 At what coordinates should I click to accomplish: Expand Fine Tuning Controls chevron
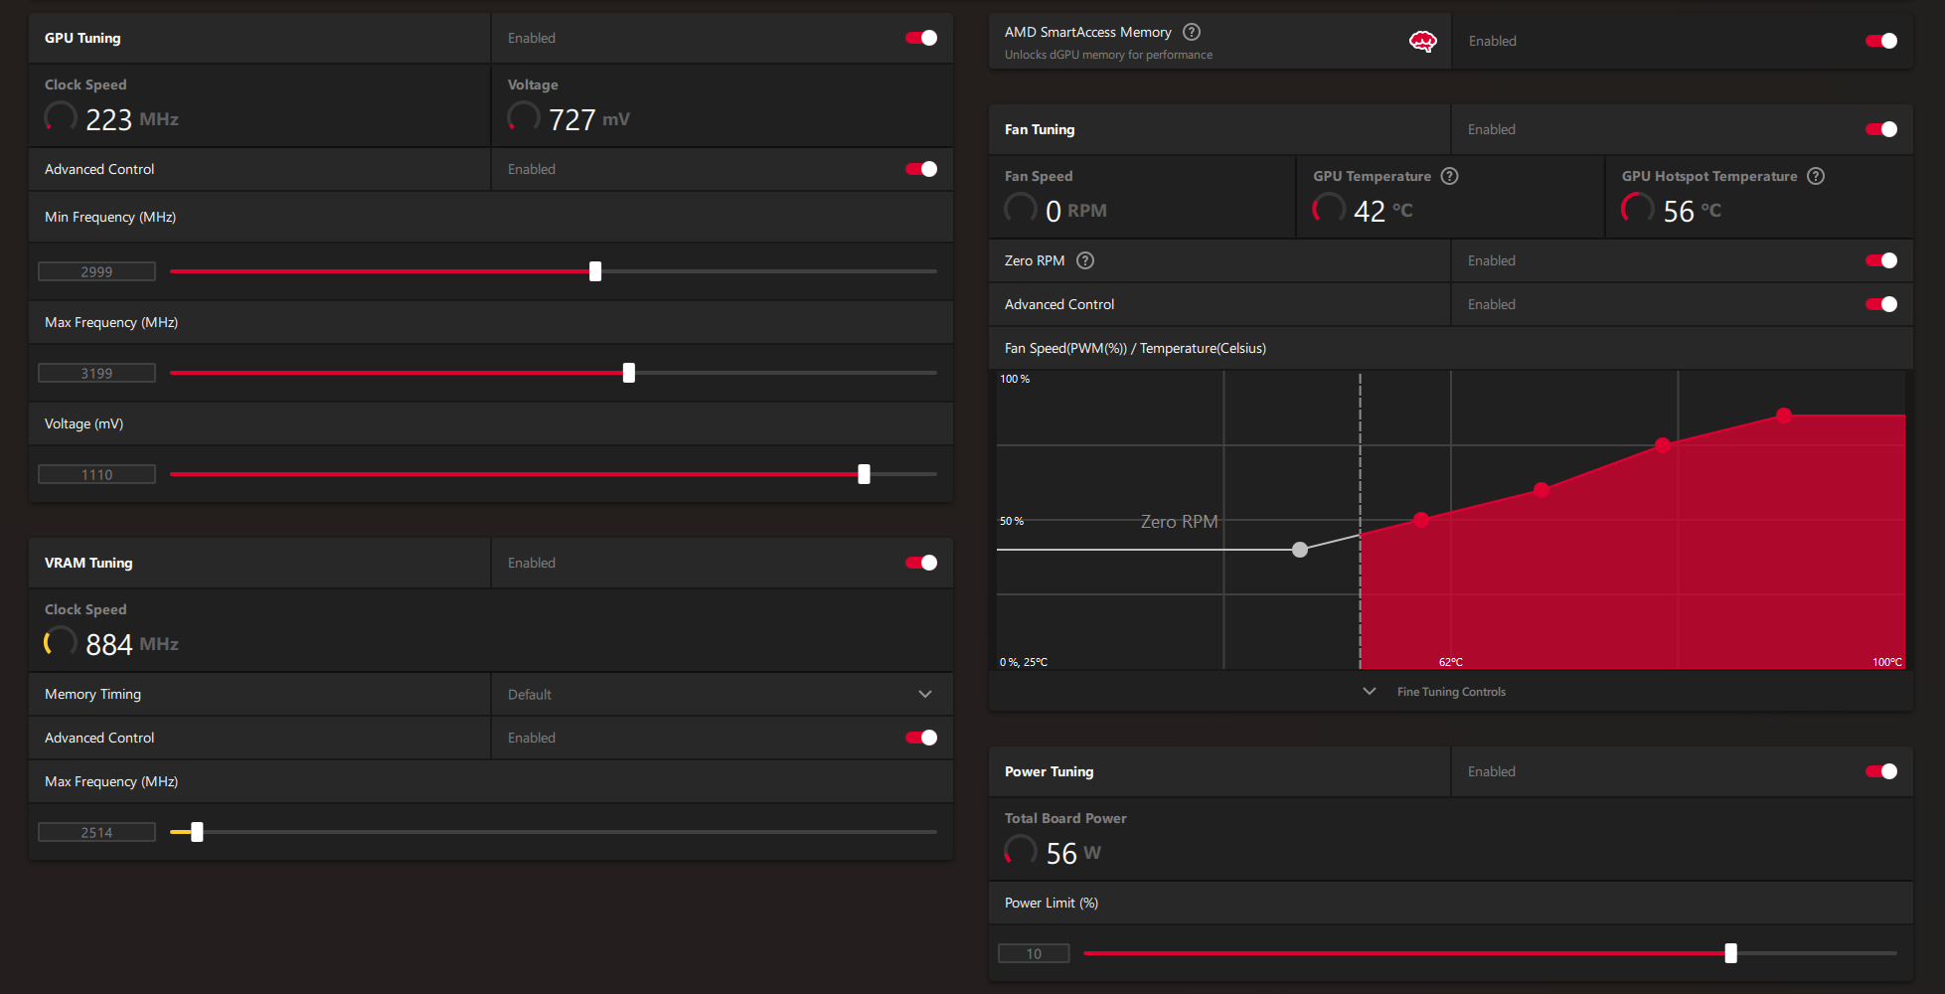(x=1370, y=691)
